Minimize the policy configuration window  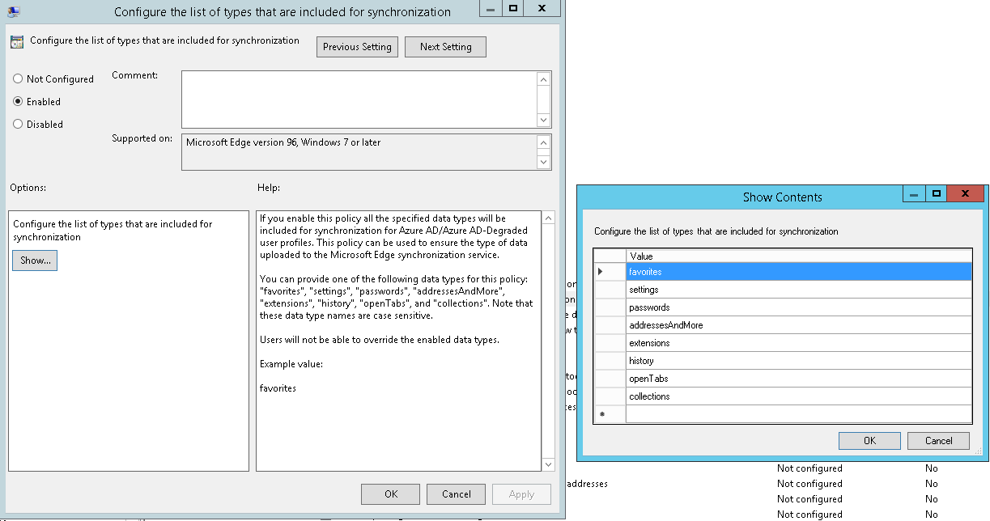click(x=491, y=8)
